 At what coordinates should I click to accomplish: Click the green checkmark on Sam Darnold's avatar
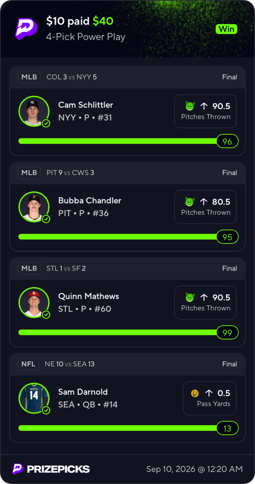[46, 410]
